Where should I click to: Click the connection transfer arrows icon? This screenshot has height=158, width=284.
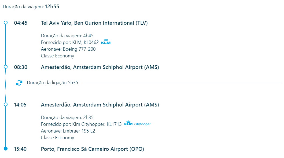pyautogui.click(x=19, y=83)
